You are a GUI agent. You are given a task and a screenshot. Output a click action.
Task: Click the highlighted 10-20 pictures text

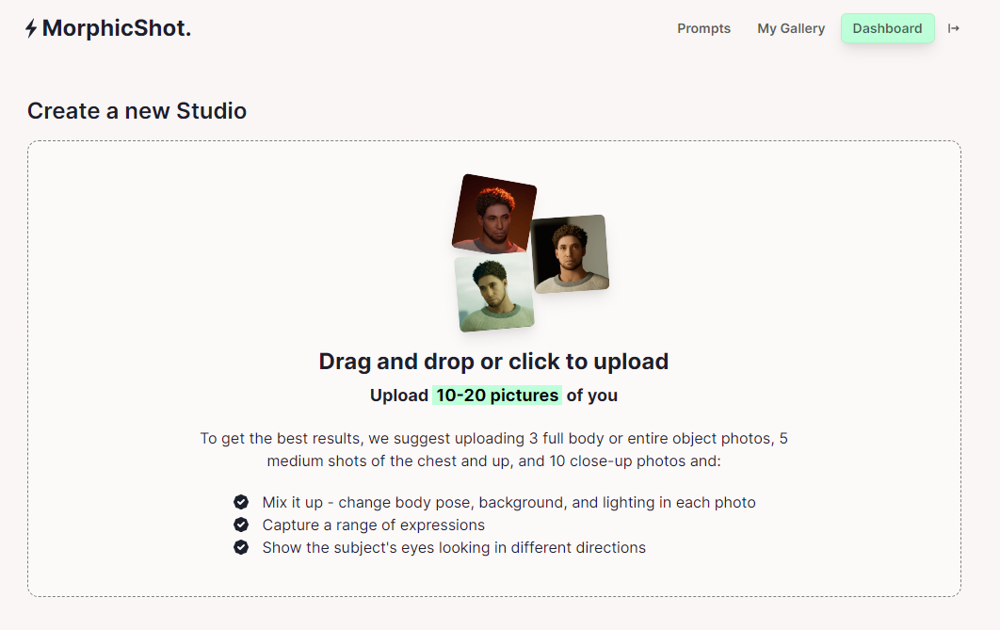tap(497, 396)
